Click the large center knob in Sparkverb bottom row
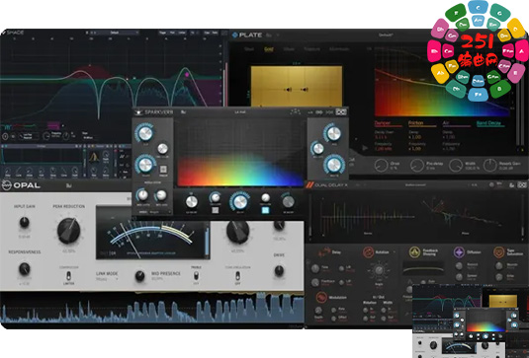Viewport: 529px width, 358px height. (x=239, y=201)
